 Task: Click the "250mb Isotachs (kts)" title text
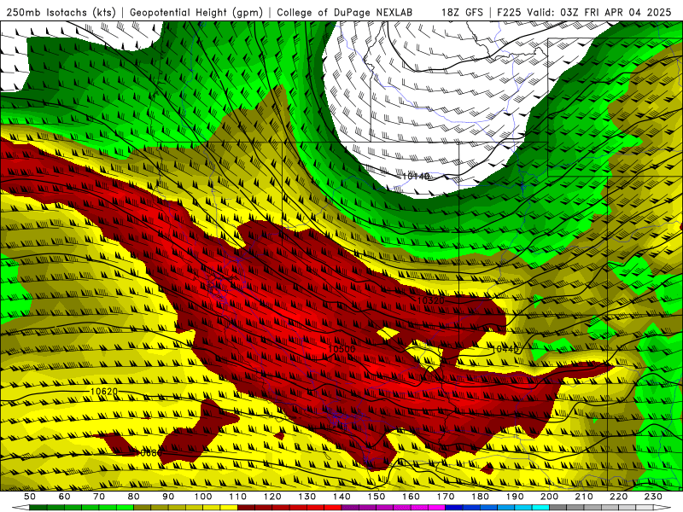(x=61, y=12)
